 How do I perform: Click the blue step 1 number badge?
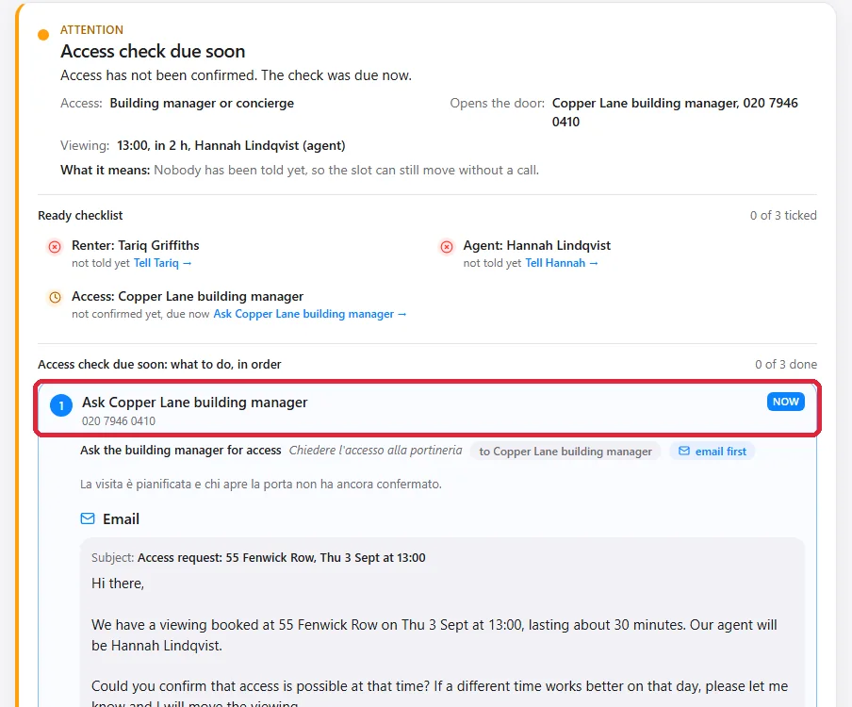(61, 405)
